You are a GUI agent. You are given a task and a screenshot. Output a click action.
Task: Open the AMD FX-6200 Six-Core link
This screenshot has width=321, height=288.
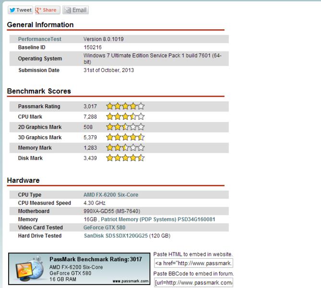pos(111,194)
